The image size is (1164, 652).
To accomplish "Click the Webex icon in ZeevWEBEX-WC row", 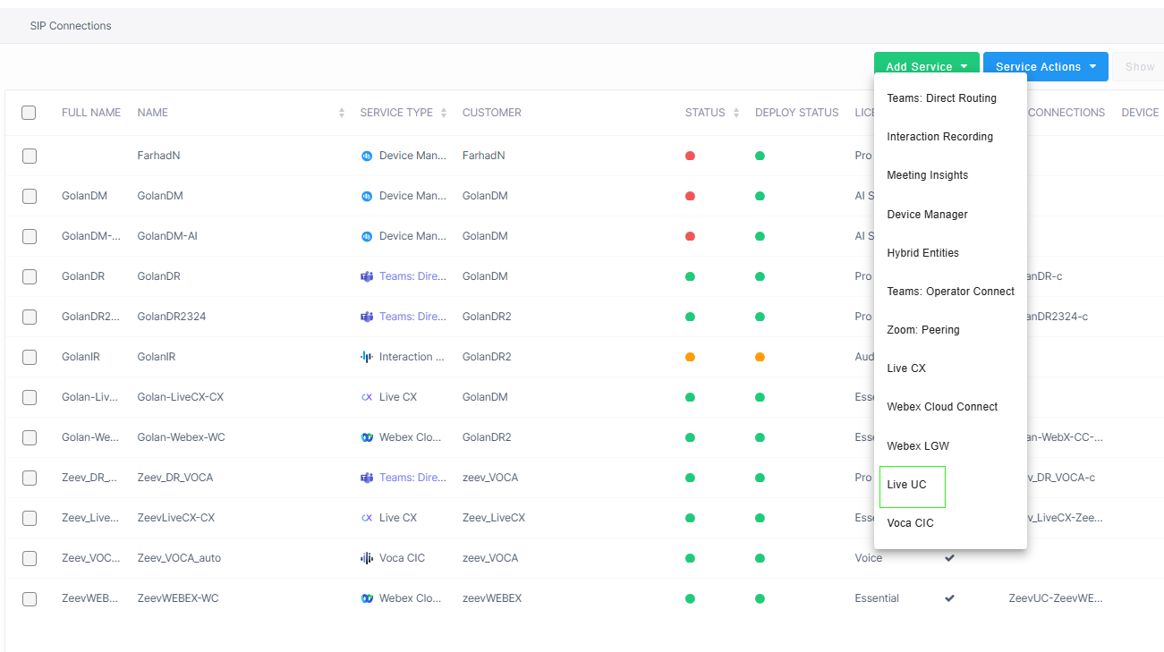I will (x=366, y=598).
